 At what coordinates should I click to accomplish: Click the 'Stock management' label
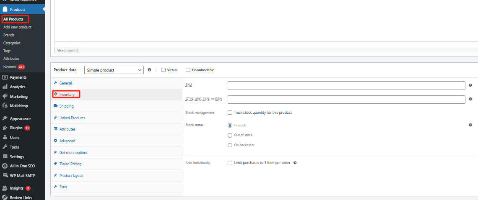[200, 113]
